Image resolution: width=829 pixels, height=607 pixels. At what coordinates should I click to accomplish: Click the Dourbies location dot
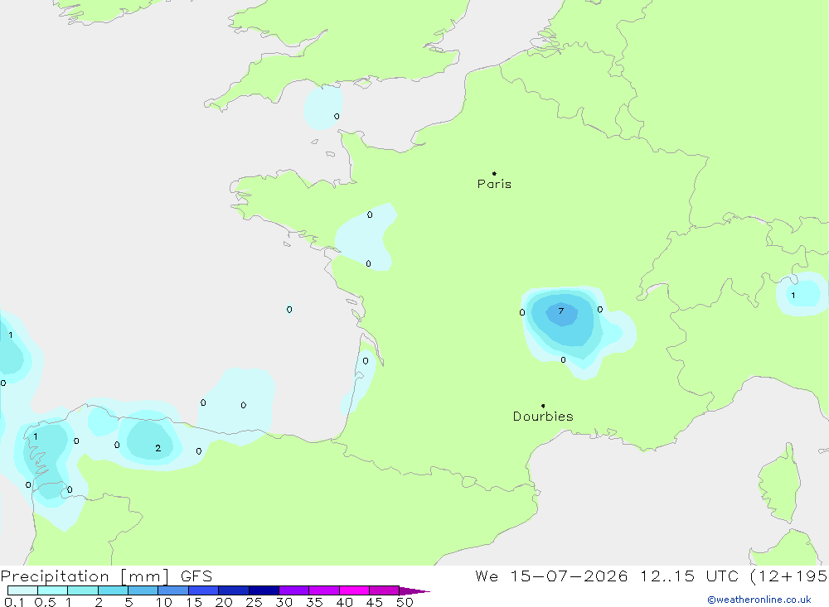[543, 406]
